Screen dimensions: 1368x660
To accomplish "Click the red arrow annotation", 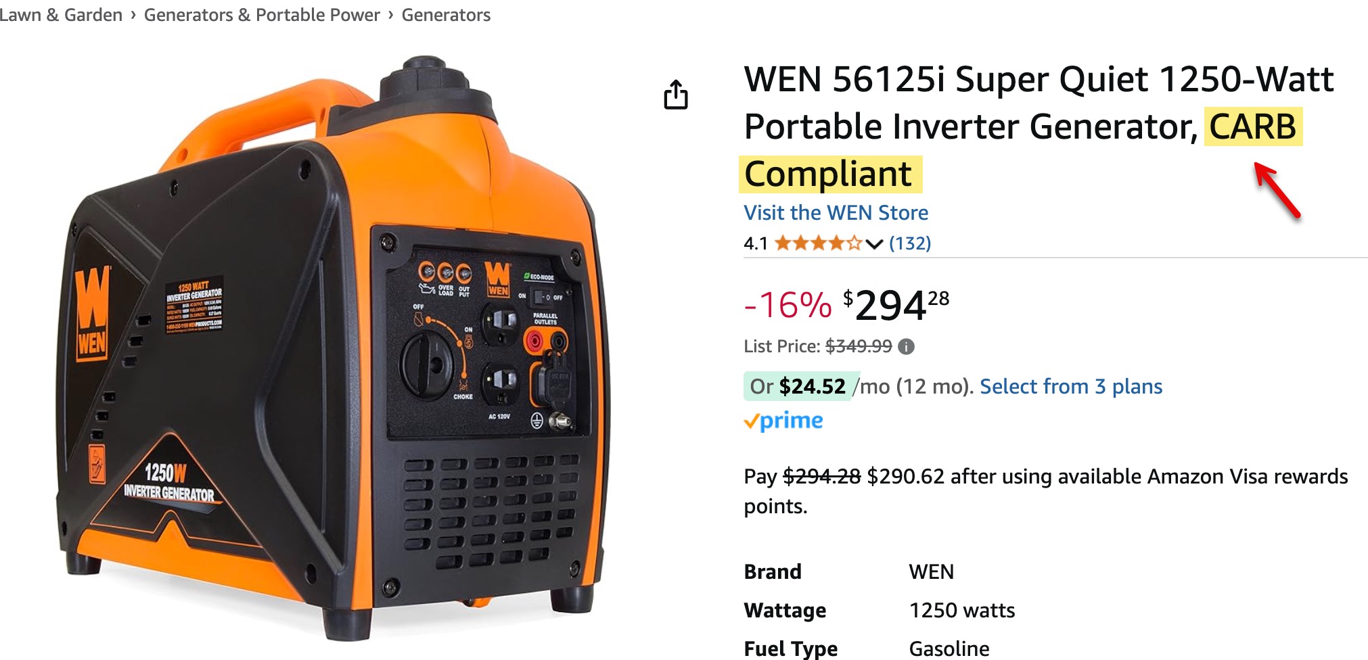I will tap(1277, 190).
